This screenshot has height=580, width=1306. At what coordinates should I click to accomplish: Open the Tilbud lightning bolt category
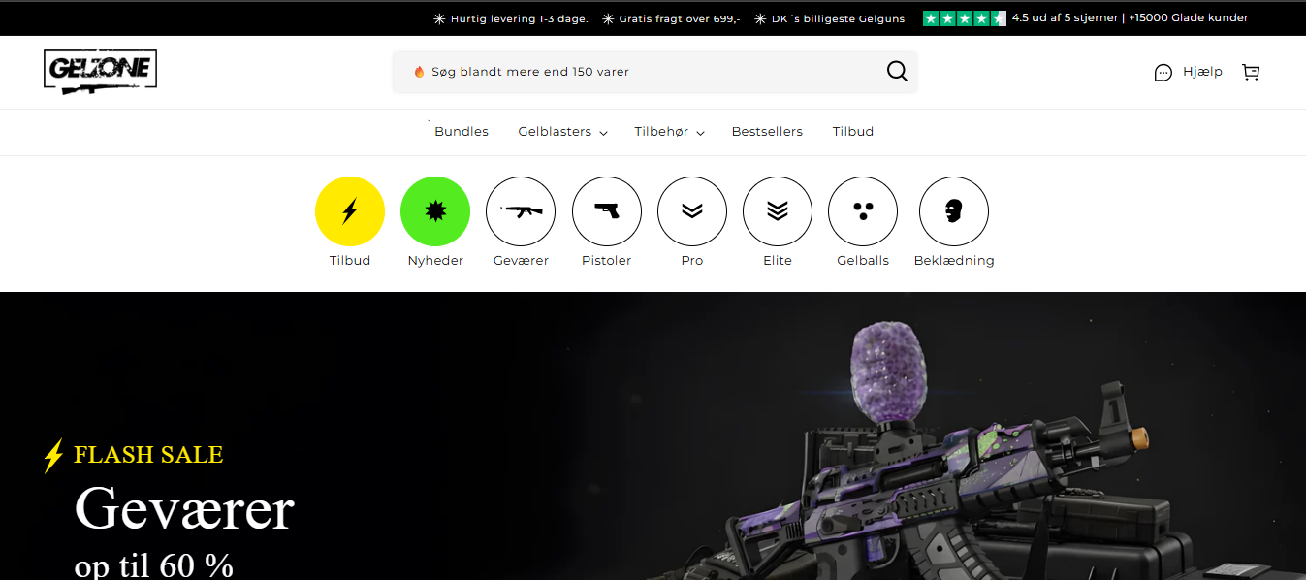tap(349, 211)
